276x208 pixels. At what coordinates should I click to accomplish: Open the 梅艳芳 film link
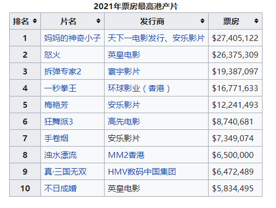click(57, 105)
